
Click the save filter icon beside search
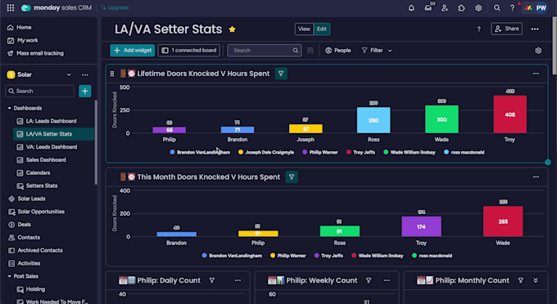310,51
